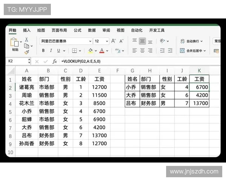Click the decrease font size icon
Screen dimensions: 226x181
(x=121, y=41)
